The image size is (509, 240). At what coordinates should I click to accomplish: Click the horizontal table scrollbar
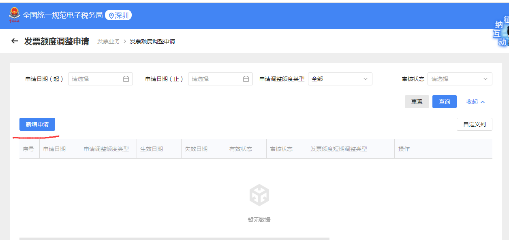pyautogui.click(x=174, y=238)
